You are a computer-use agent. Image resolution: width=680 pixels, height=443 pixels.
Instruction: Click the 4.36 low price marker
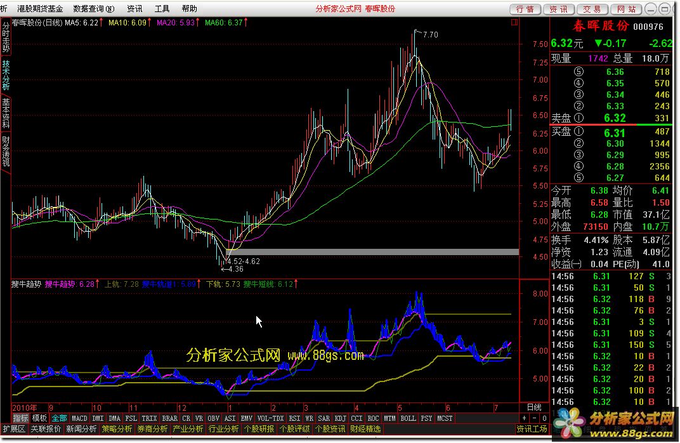(235, 269)
